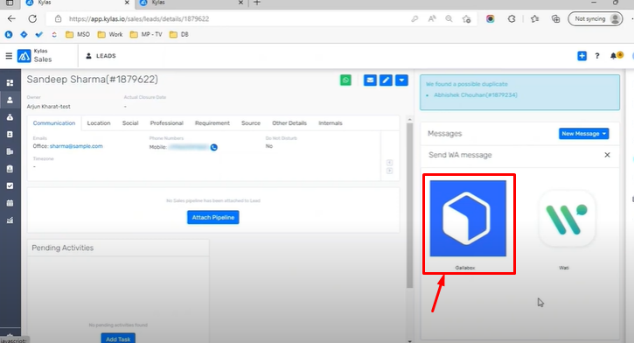The width and height of the screenshot is (634, 343).
Task: Click the quick add plus icon
Action: tap(582, 56)
